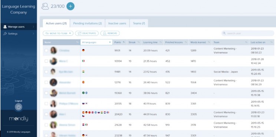This screenshot has width=276, height=137.
Task: Click the users count icon beside 23/100
Action: [45, 6]
